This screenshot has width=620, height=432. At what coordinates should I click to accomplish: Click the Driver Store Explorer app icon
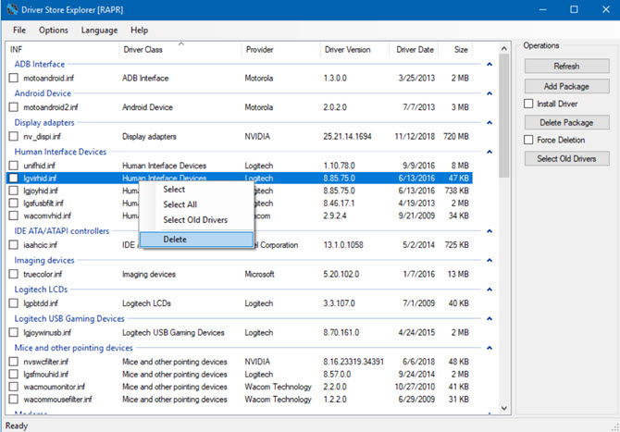click(x=12, y=9)
